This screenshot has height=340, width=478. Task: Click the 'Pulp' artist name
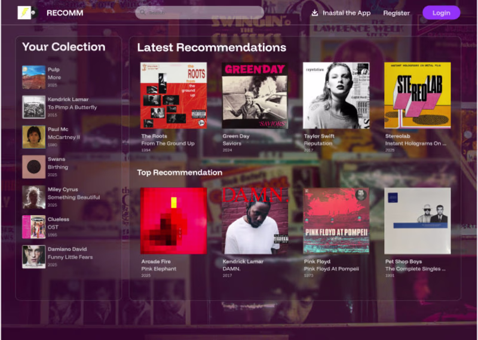(x=54, y=69)
